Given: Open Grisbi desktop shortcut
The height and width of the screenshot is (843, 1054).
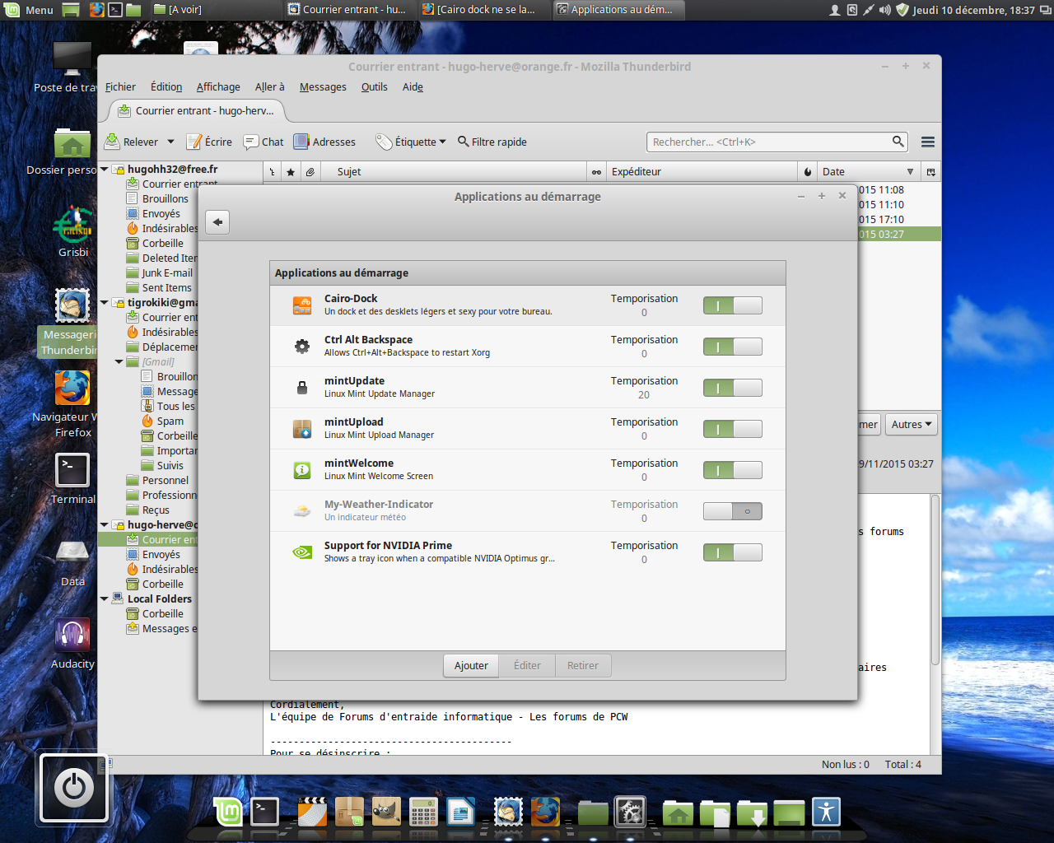Looking at the screenshot, I should point(73,231).
